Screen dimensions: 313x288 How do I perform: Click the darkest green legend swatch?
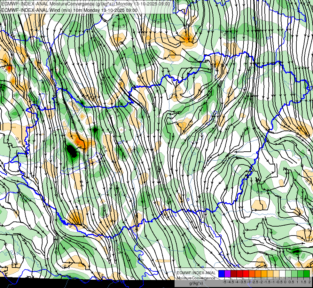(307, 274)
